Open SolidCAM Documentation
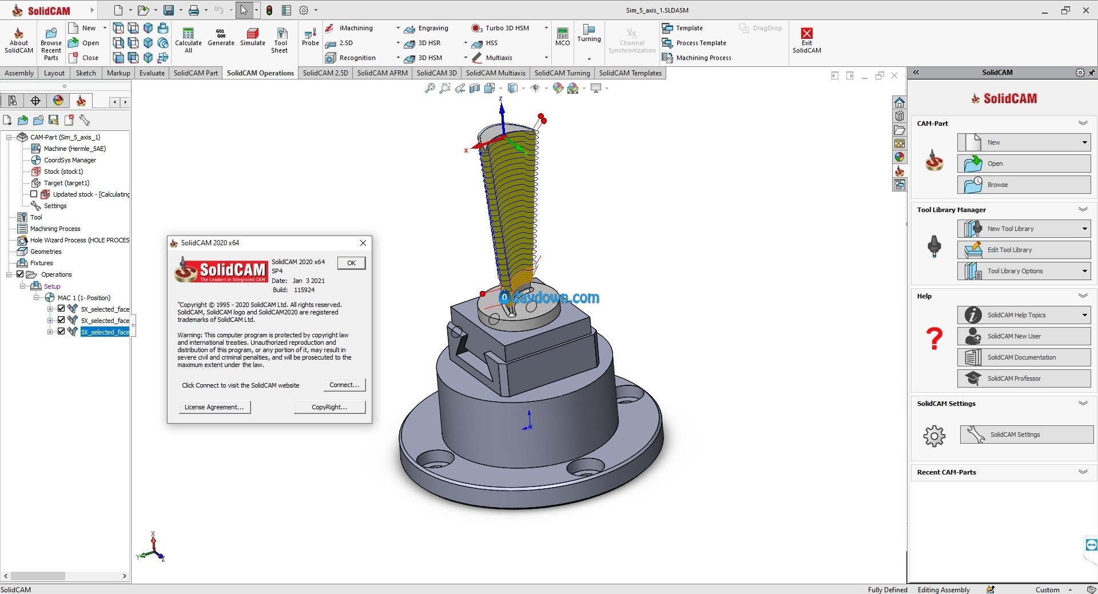This screenshot has width=1098, height=594. tap(1024, 357)
